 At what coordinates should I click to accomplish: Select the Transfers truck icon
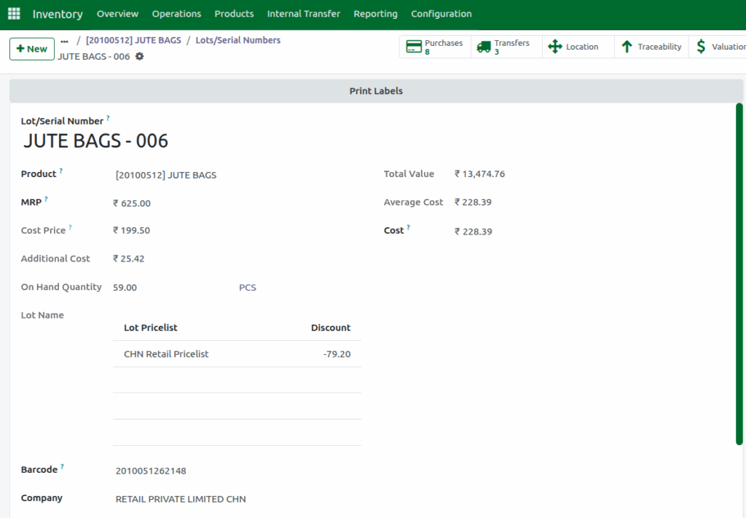[483, 46]
